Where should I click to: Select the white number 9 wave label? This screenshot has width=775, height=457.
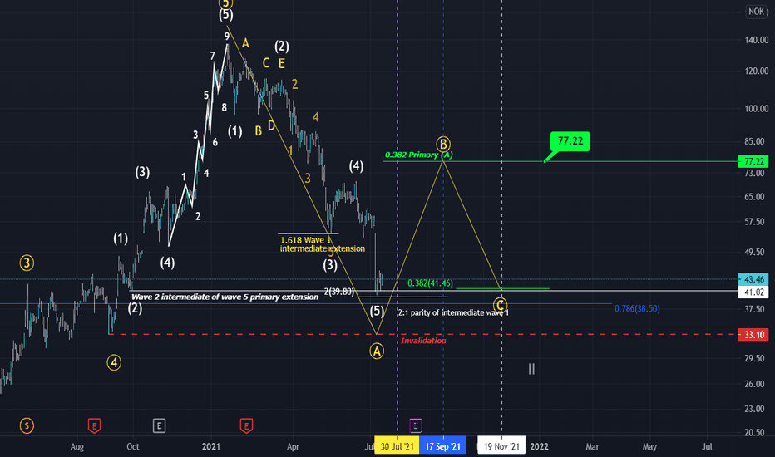pos(227,36)
